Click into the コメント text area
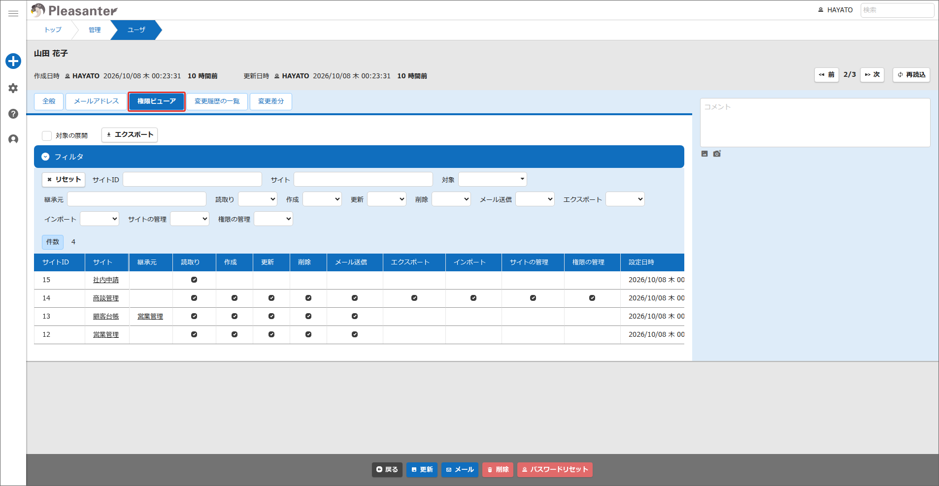This screenshot has height=486, width=939. (x=815, y=123)
